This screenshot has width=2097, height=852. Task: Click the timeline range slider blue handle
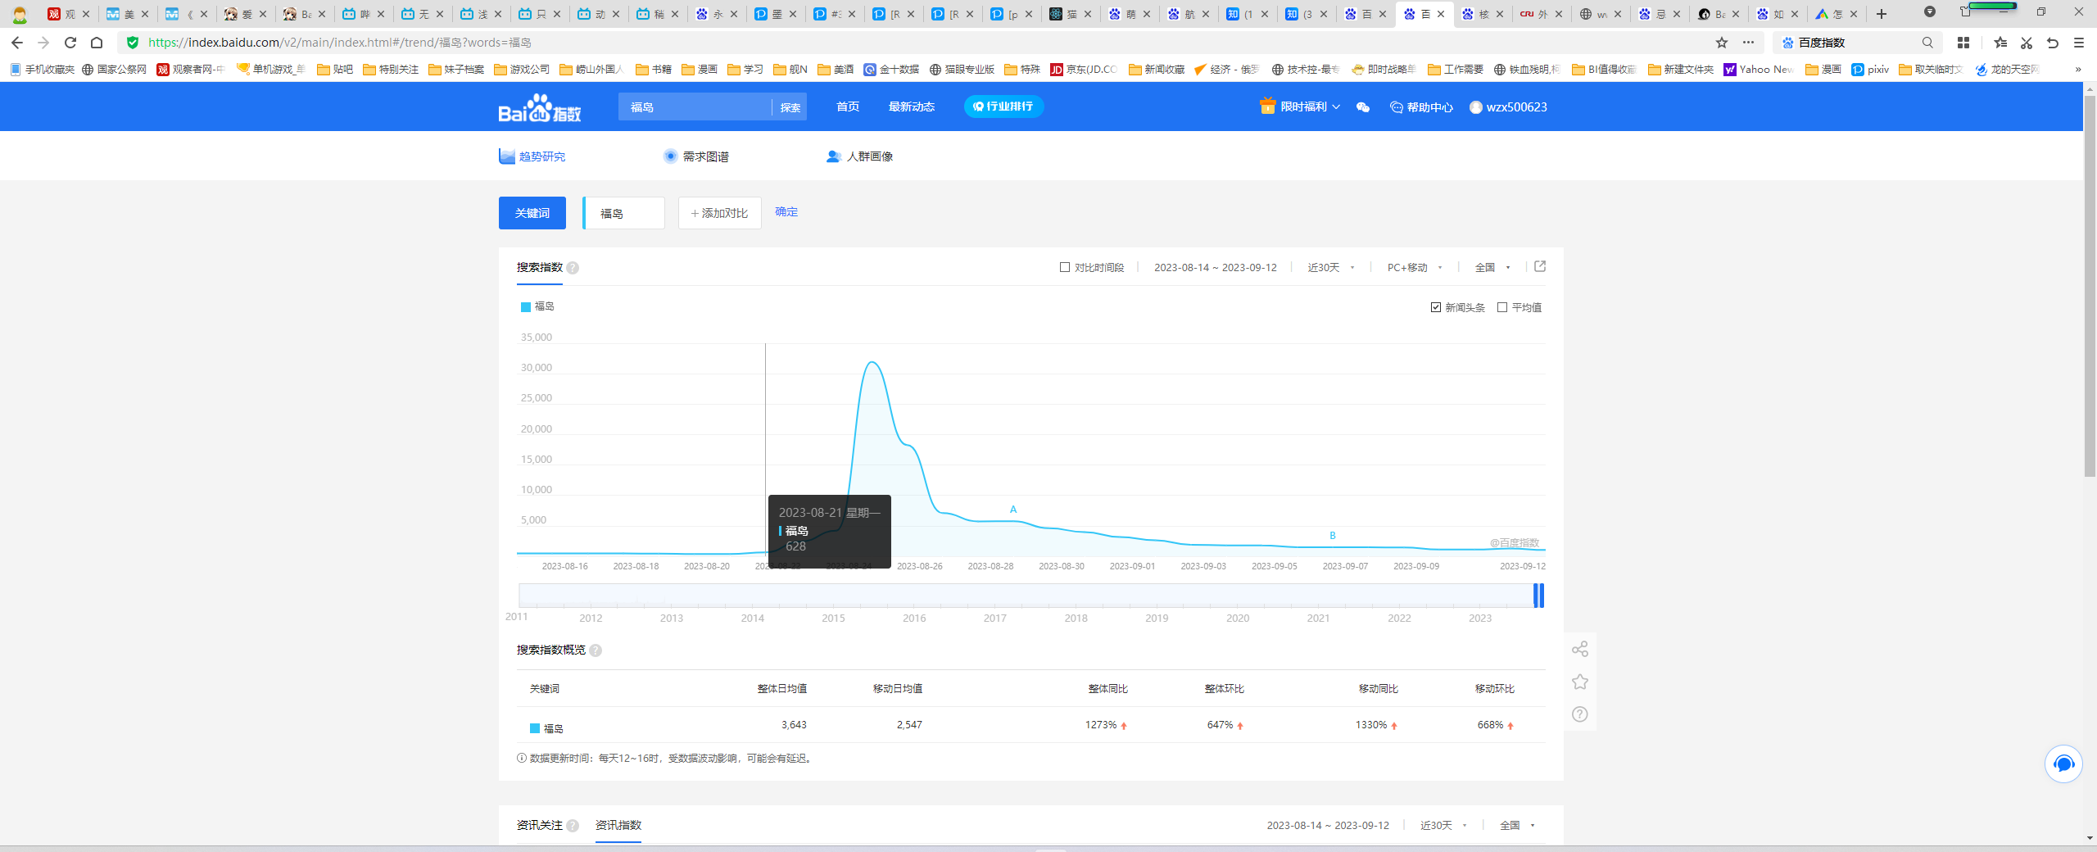click(1539, 596)
